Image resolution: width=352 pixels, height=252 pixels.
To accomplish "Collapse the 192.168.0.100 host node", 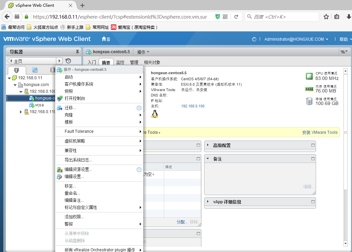I will [21, 92].
